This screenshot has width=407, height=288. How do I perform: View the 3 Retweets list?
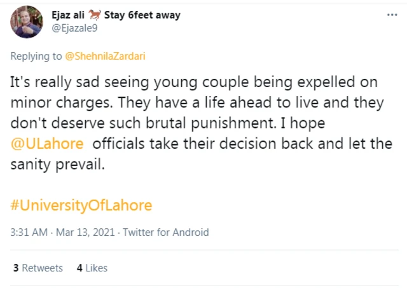pyautogui.click(x=38, y=268)
